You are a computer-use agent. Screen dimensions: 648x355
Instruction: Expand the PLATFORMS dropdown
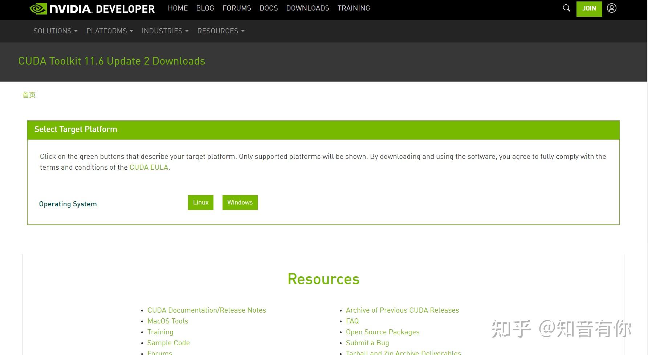(x=110, y=31)
